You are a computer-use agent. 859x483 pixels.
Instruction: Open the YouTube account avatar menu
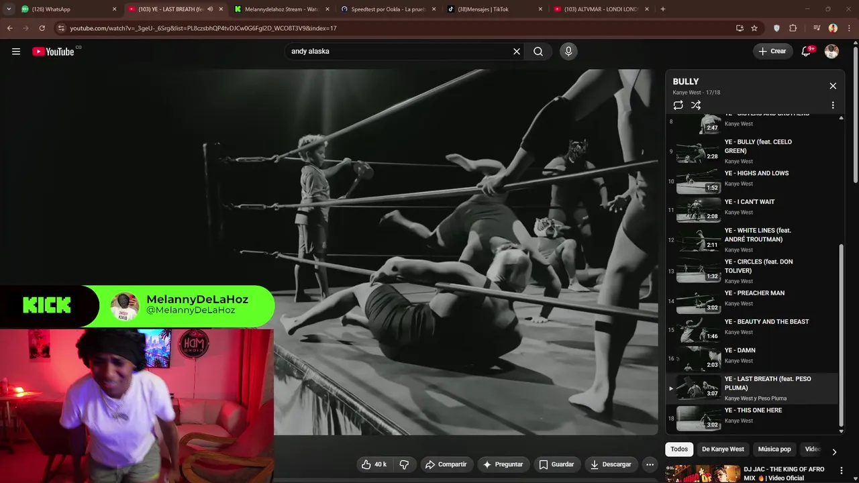coord(831,52)
